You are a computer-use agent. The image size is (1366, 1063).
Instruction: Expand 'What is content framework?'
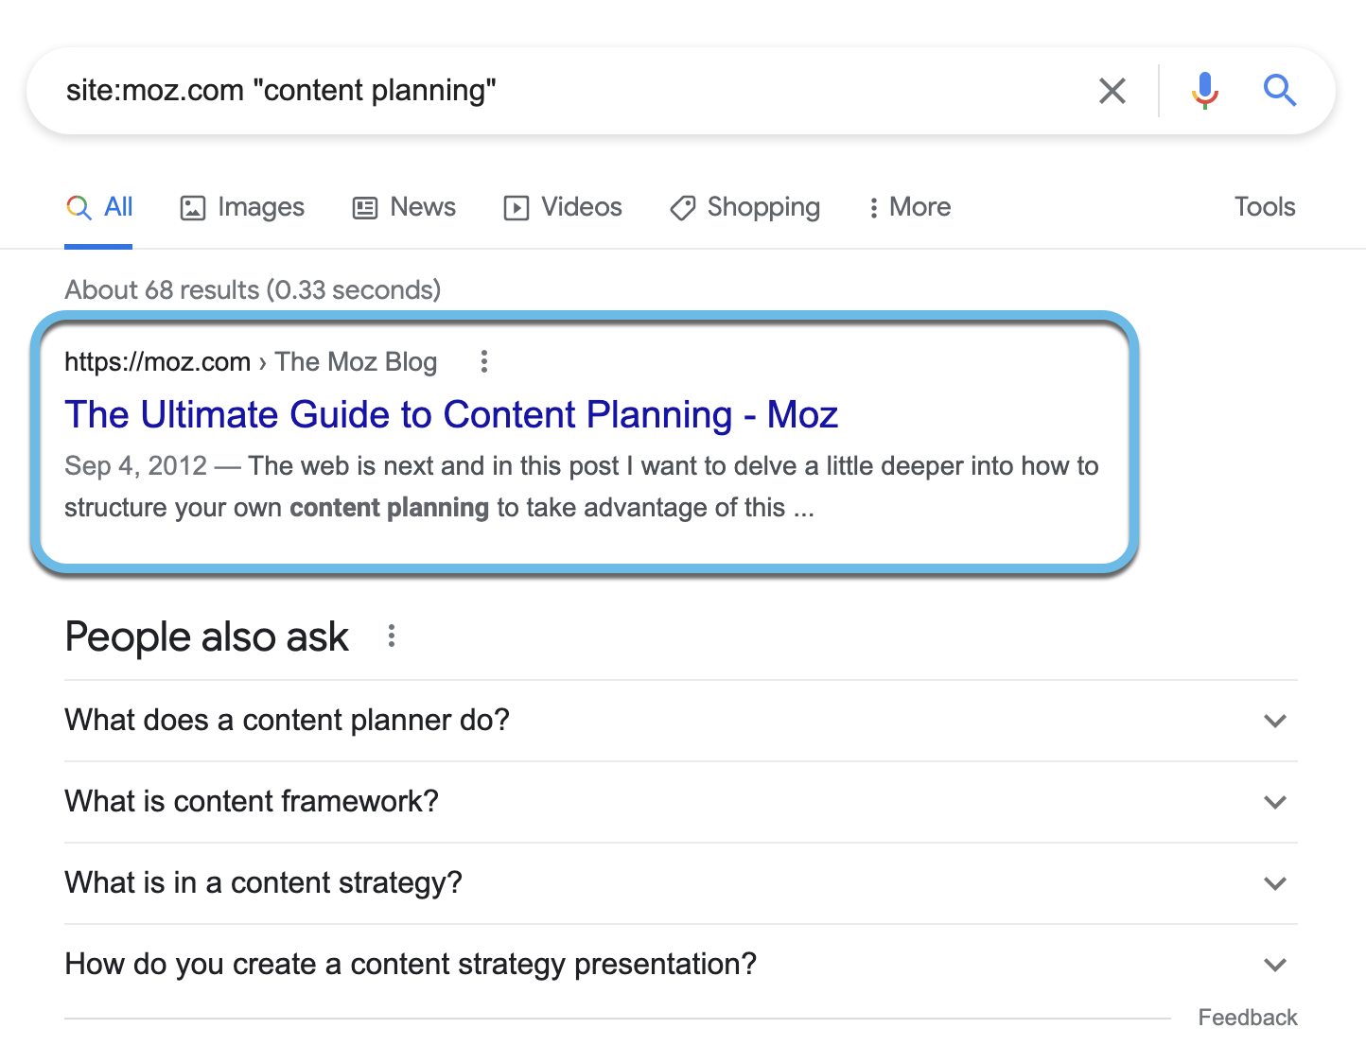click(x=1274, y=801)
